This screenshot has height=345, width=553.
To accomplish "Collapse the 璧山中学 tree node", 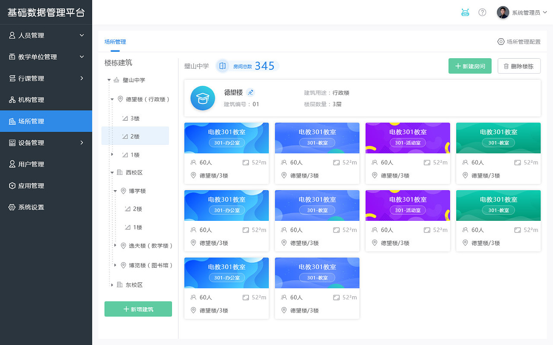I will click(109, 80).
